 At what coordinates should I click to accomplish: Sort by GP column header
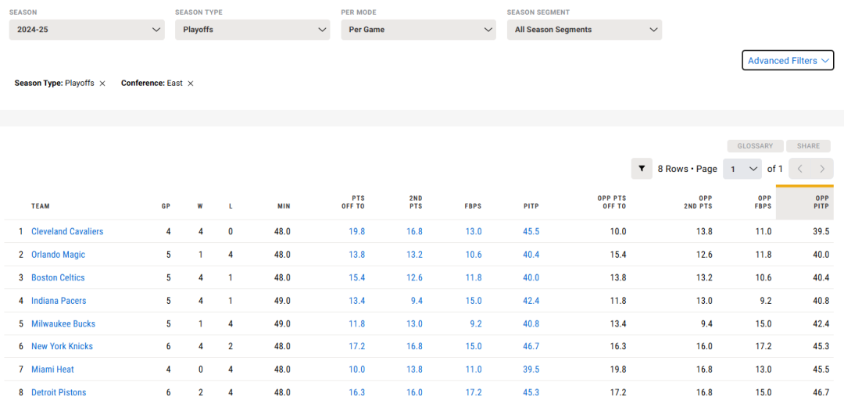pyautogui.click(x=167, y=206)
